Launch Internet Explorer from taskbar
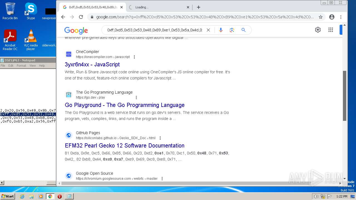 pyautogui.click(x=22, y=196)
